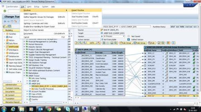
Task: Select CLASSIFICATION field row in source table
Action: click(100, 58)
